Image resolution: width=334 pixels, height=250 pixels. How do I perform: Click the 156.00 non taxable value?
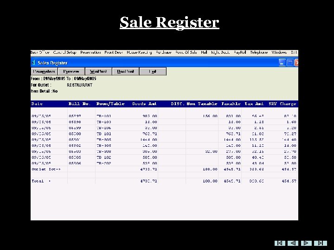(210, 116)
